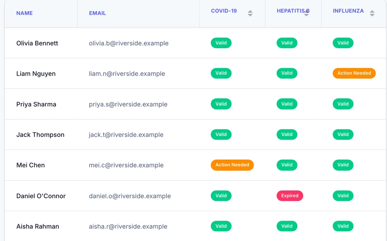Select Jack Thompson's name

[x=40, y=135]
